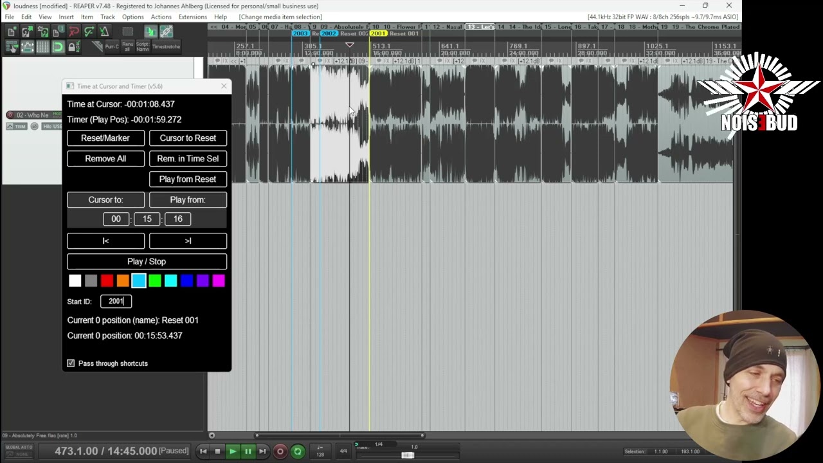Click the previous marker |< button
The image size is (823, 463).
[x=105, y=241]
